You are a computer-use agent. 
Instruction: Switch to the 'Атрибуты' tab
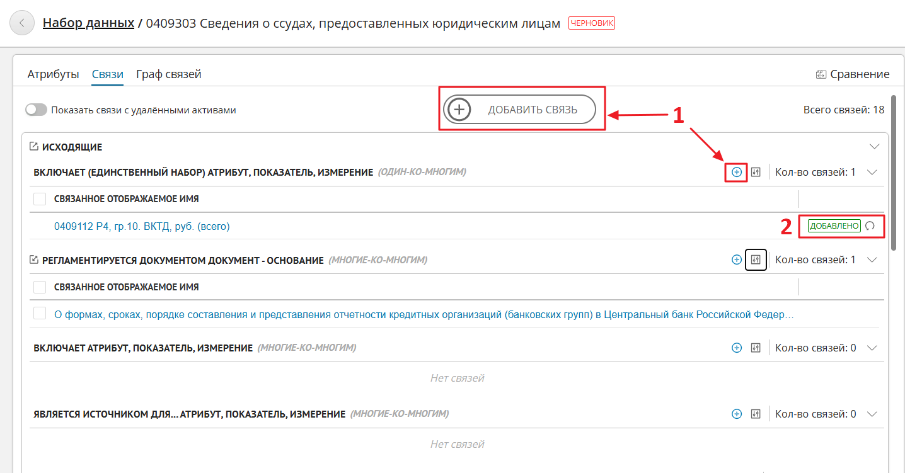click(53, 74)
